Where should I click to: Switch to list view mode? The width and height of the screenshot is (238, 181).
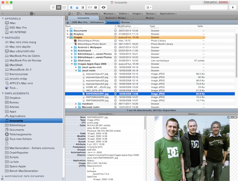tap(59, 8)
